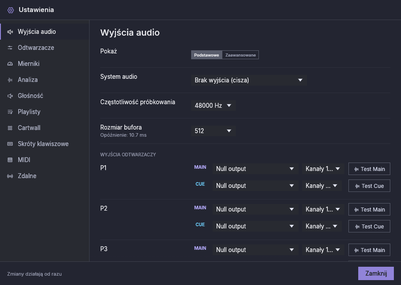Image resolution: width=401 pixels, height=285 pixels.
Task: Open P1 MAIN Null output device dropdown
Action: tap(255, 169)
